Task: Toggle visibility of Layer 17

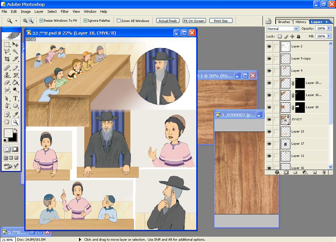Action: pos(269,144)
